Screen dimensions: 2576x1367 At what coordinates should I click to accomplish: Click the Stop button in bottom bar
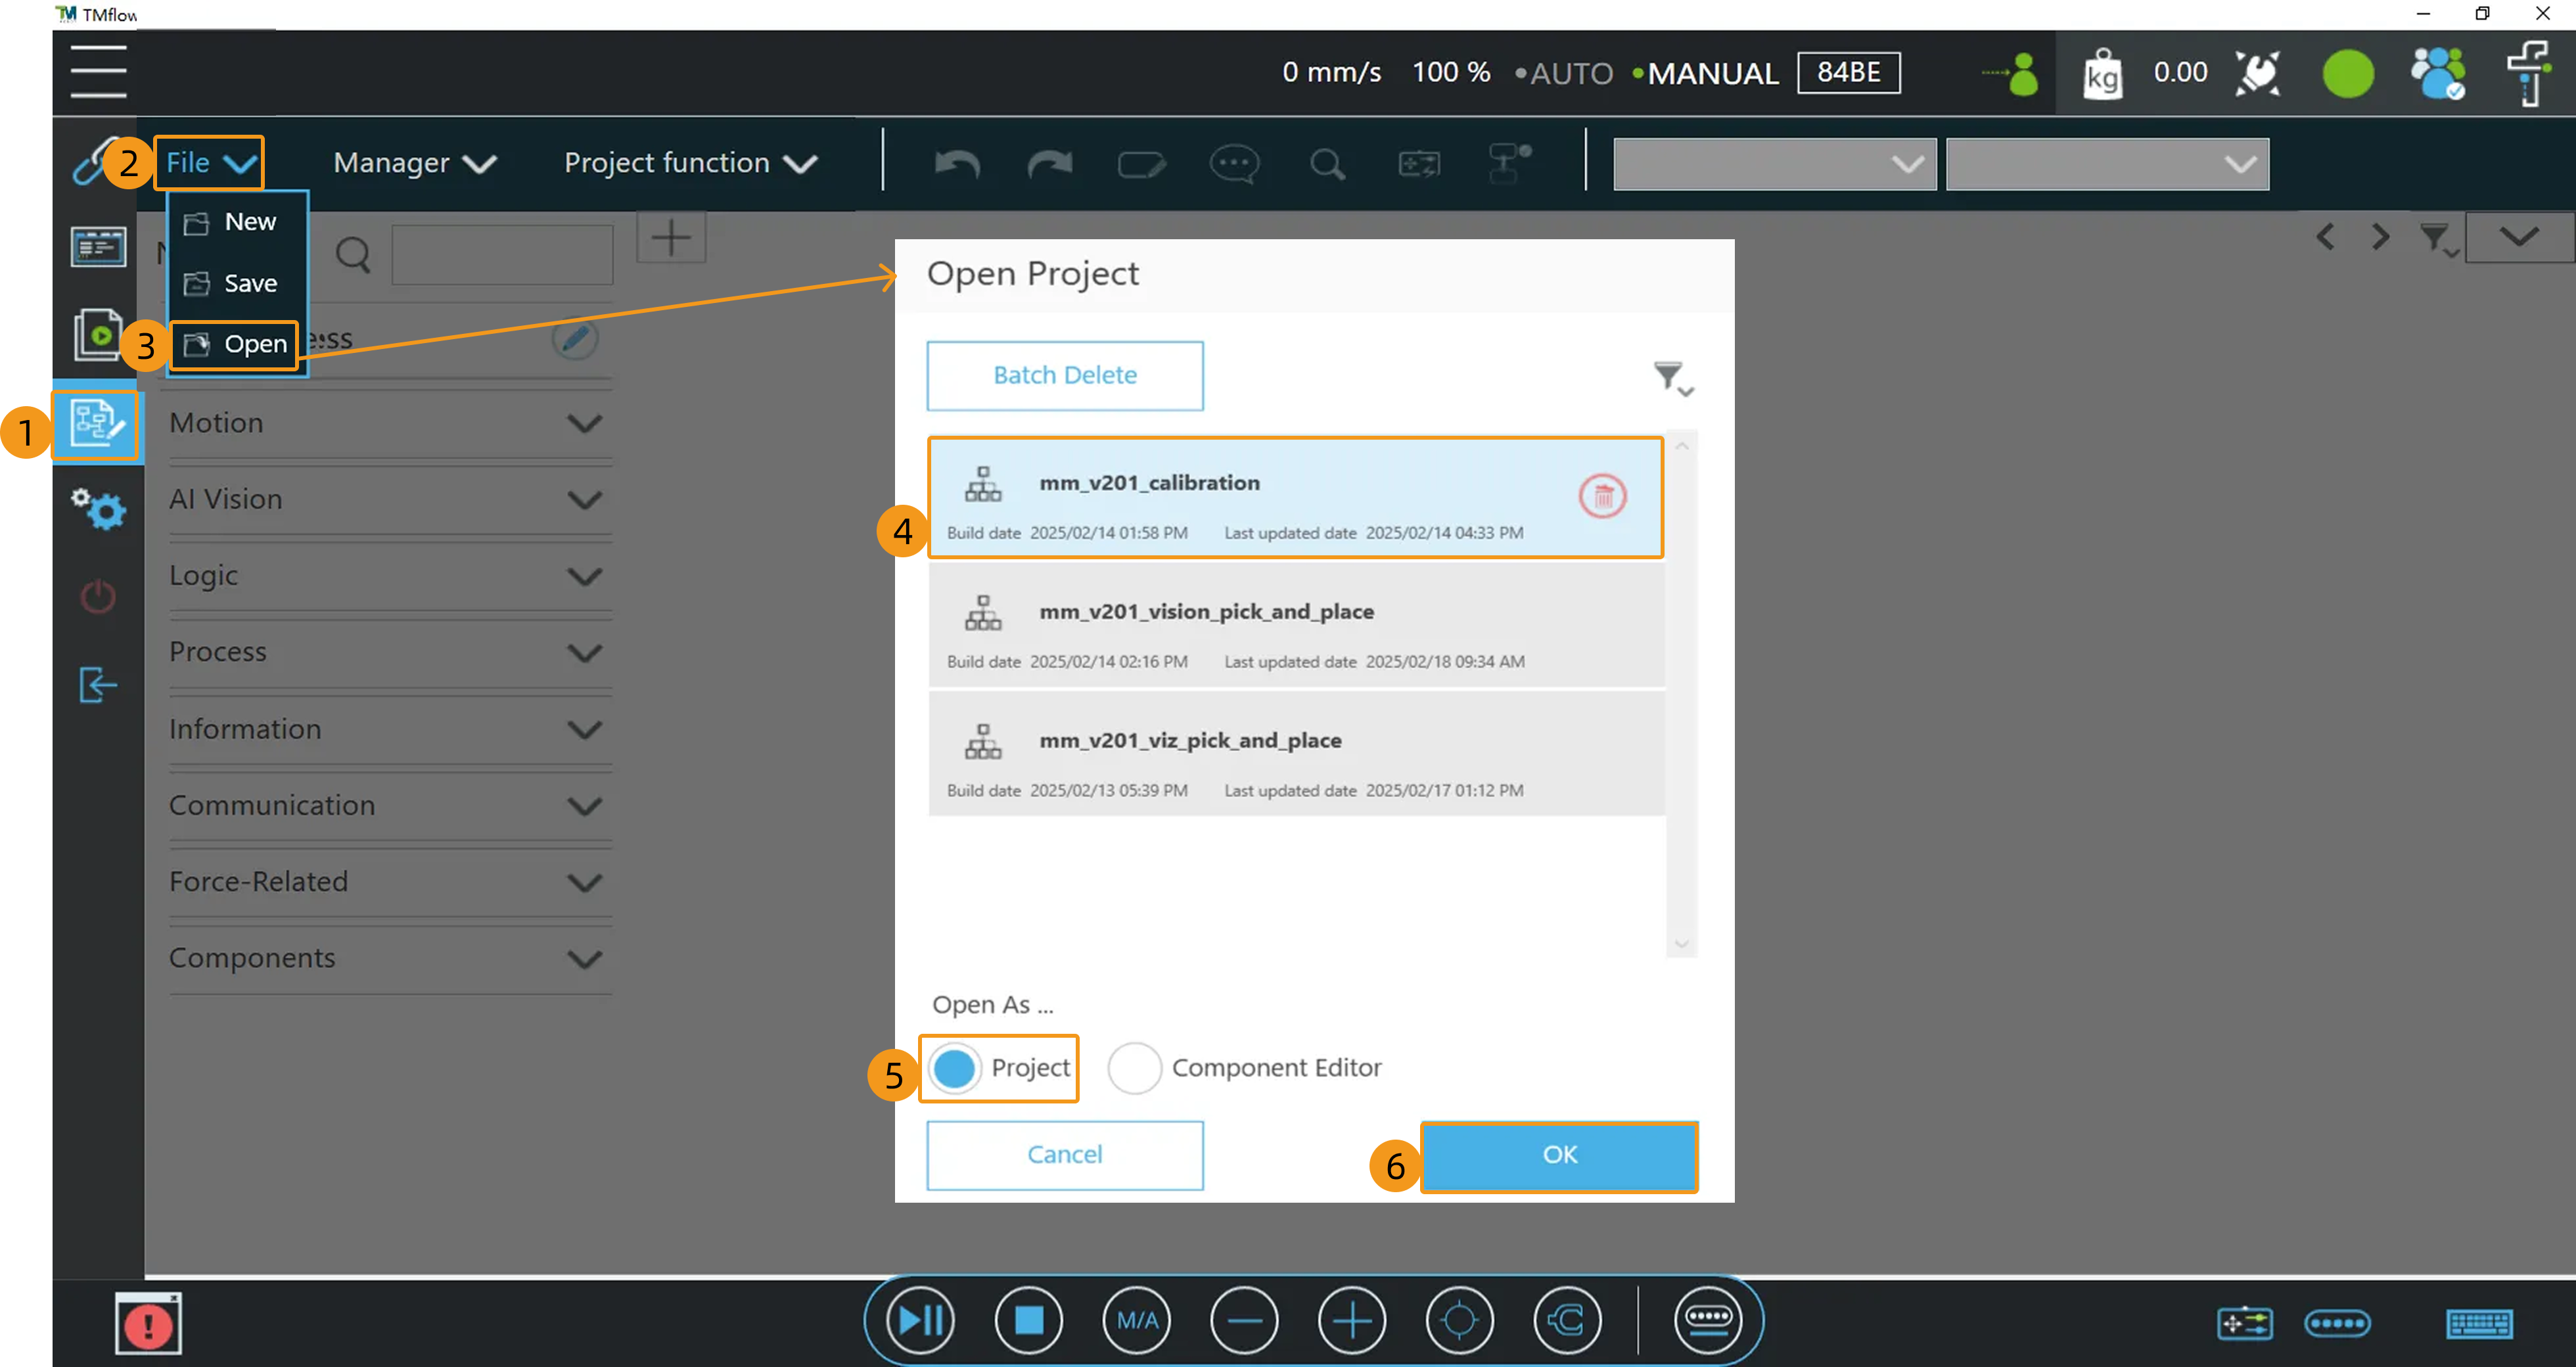pyautogui.click(x=1028, y=1320)
